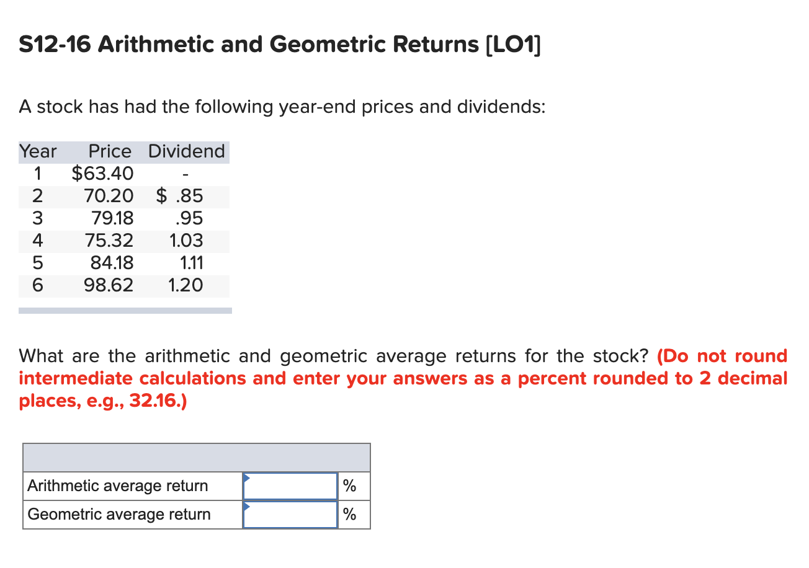The image size is (809, 568).
Task: Click the red rounding instruction text
Action: 403,378
